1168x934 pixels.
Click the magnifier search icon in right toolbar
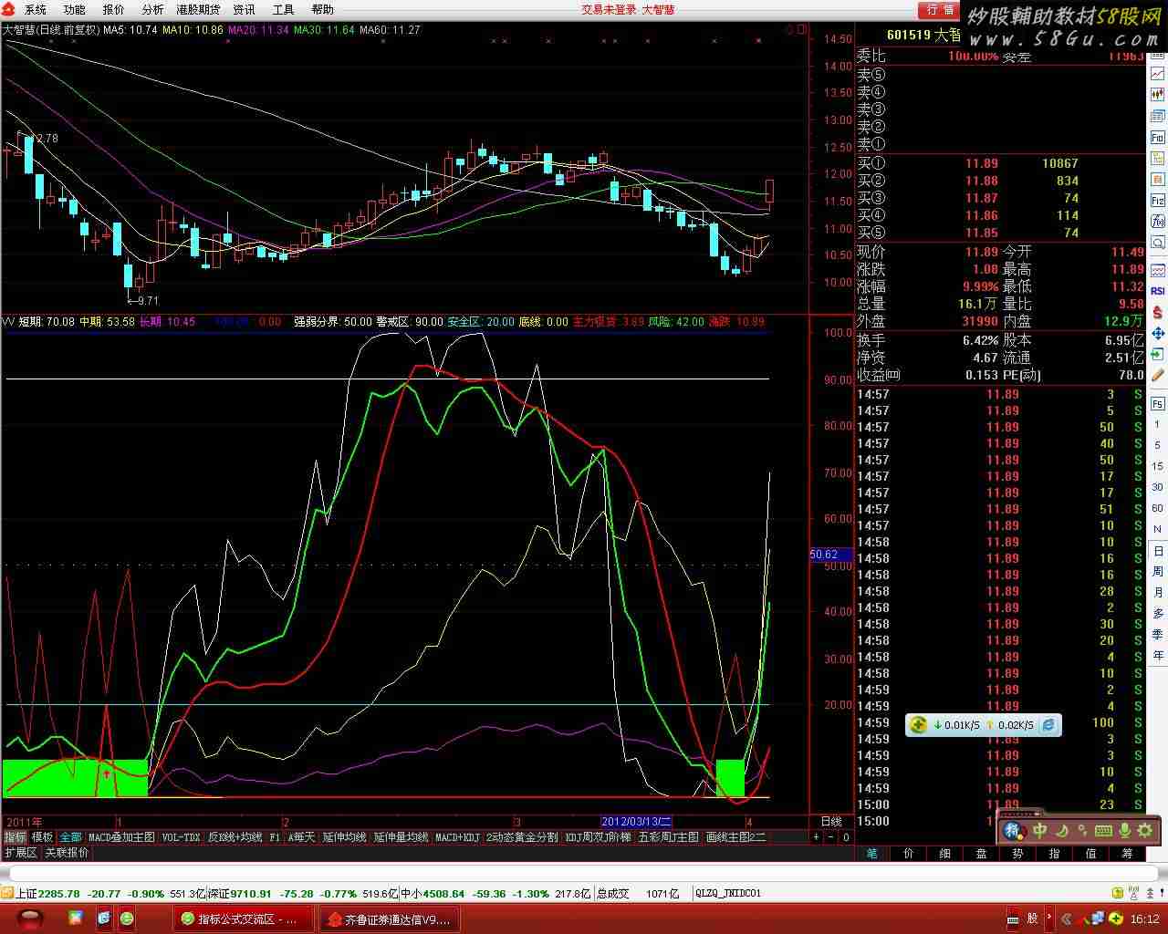coord(1157,243)
